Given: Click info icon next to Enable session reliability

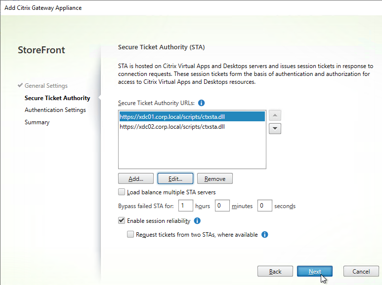Looking at the screenshot, I should click(197, 221).
